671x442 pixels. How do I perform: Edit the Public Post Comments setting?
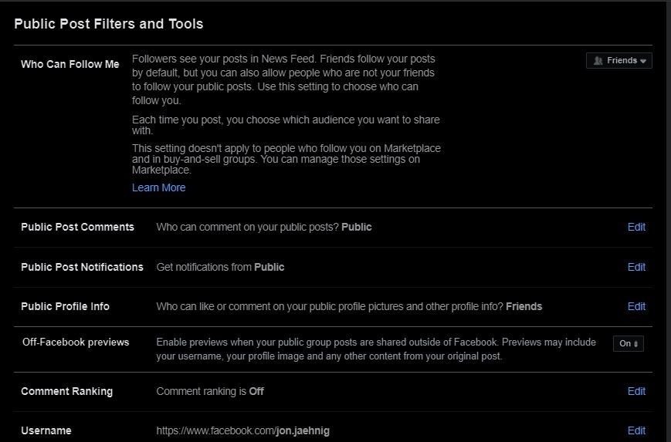(x=636, y=227)
